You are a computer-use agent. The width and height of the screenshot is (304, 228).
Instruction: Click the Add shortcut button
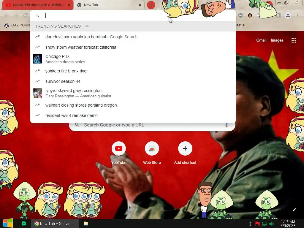(x=185, y=153)
